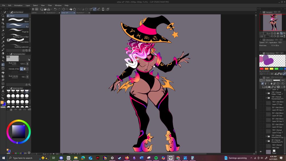This screenshot has height=161, width=286.
Task: Select the Eyedropper tool
Action: (3, 38)
